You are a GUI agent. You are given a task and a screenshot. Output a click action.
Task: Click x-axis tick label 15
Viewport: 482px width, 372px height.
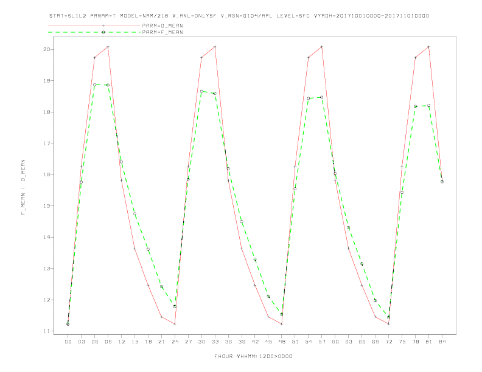134,342
